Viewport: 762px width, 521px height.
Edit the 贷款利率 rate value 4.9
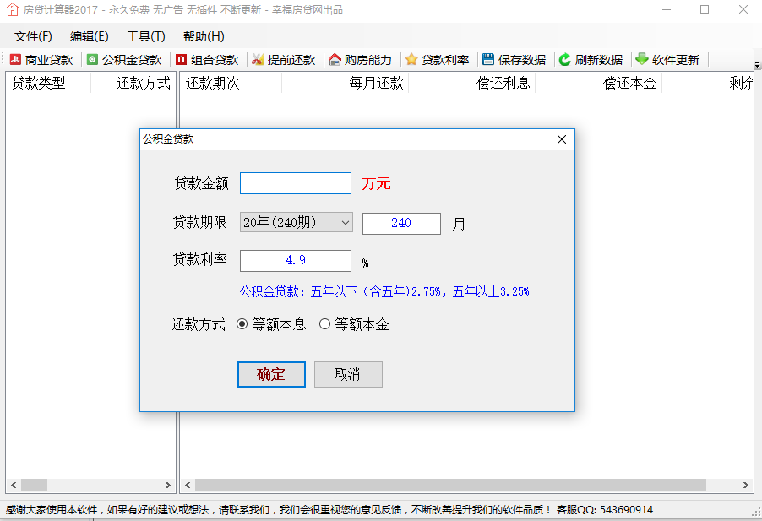coord(295,261)
